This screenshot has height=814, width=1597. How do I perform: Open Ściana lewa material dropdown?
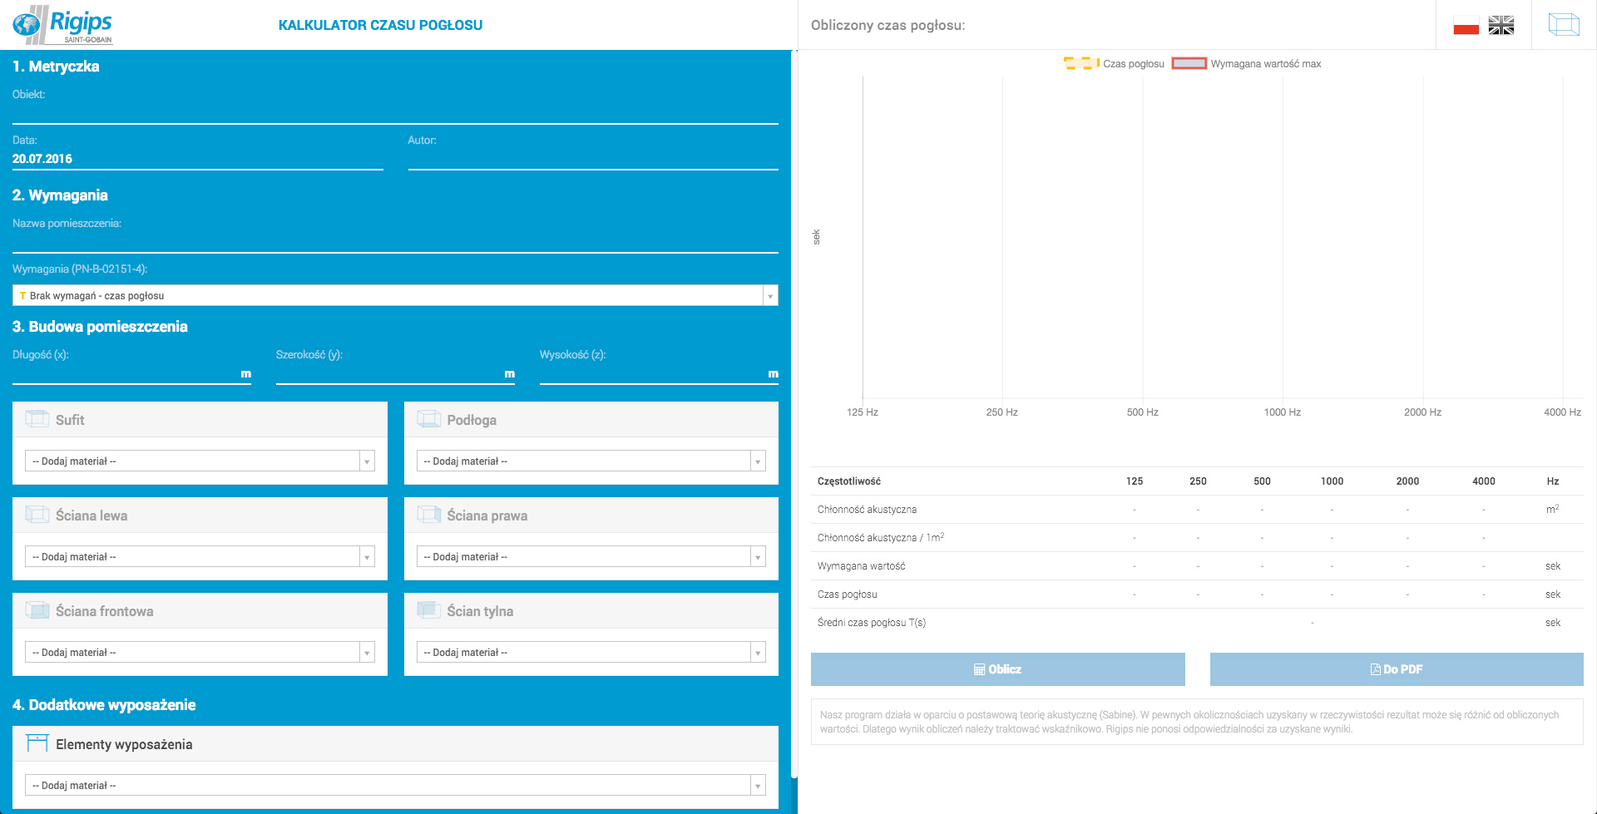[200, 556]
